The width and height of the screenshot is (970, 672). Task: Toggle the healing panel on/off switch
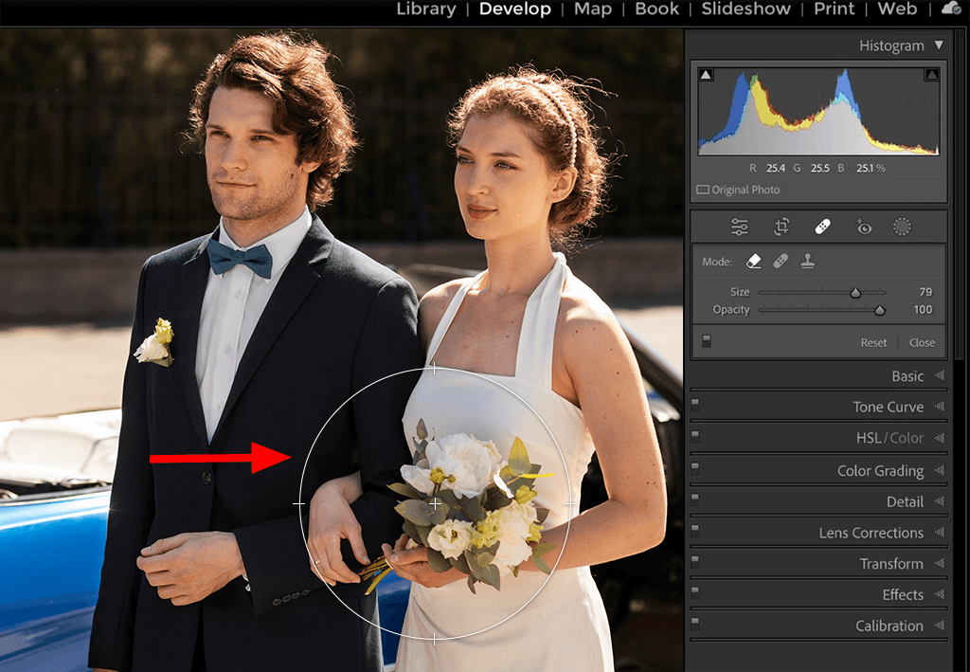[x=707, y=341]
